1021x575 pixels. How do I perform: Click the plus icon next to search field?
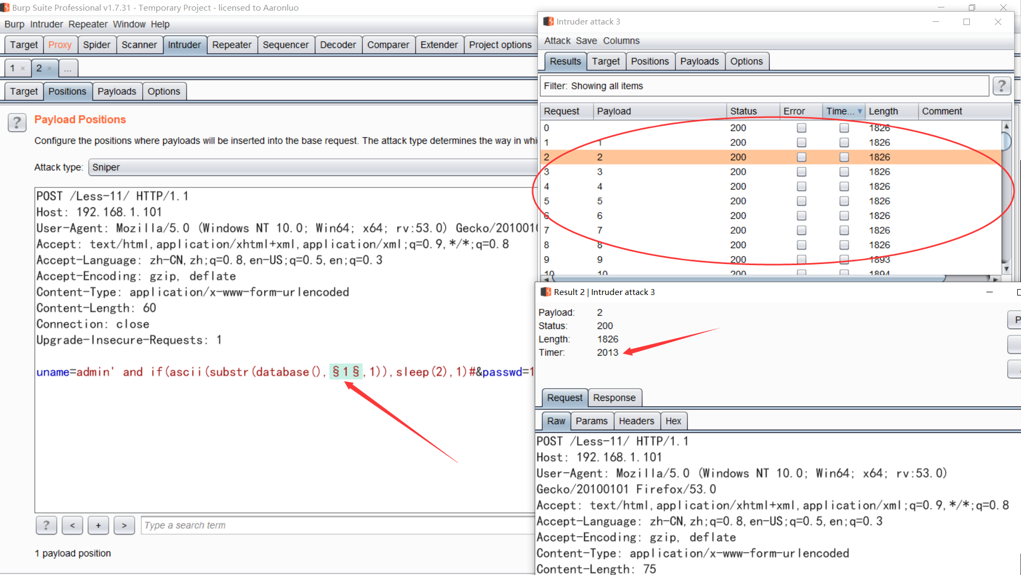(98, 525)
